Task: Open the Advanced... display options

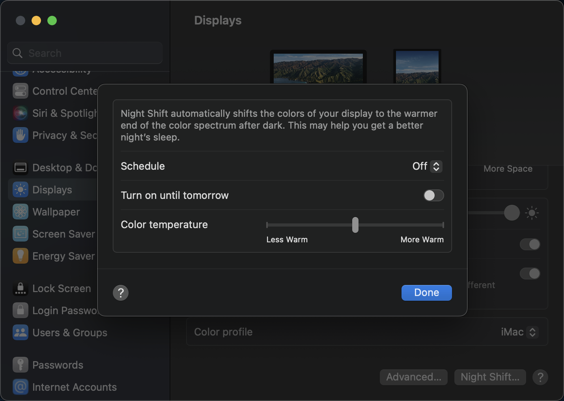Action: pos(413,377)
